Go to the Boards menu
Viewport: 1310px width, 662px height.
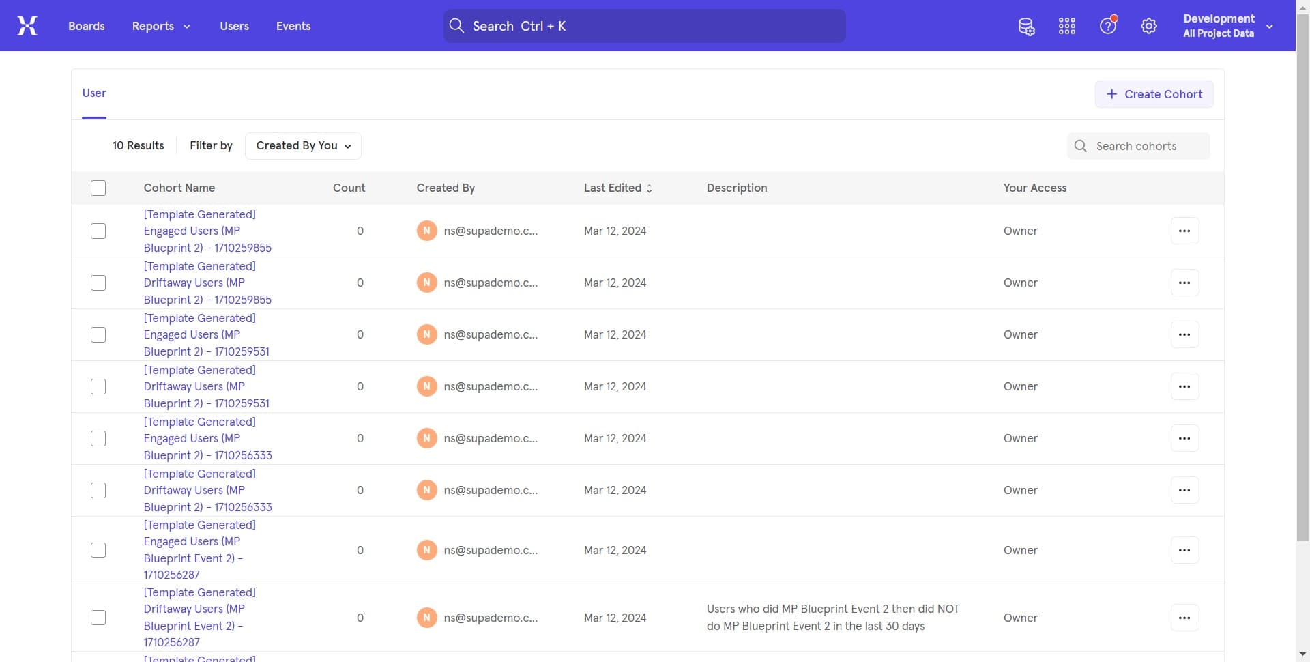[x=87, y=26]
